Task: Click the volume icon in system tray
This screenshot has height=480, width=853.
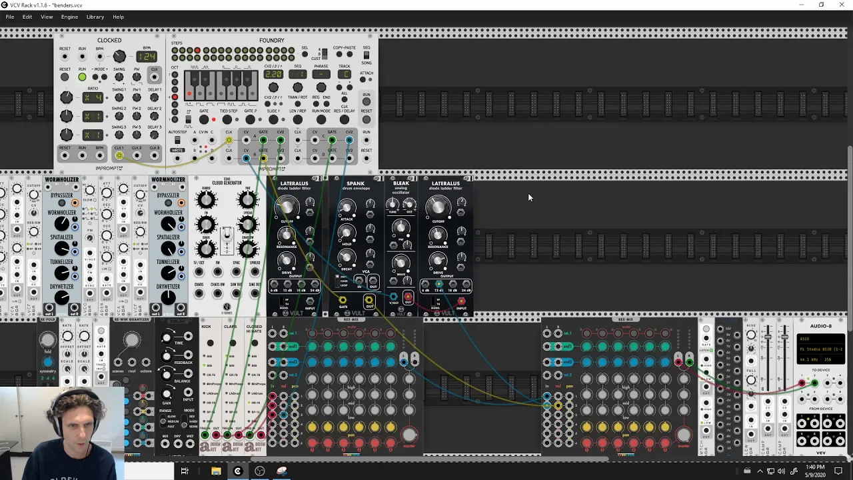Action: point(781,471)
